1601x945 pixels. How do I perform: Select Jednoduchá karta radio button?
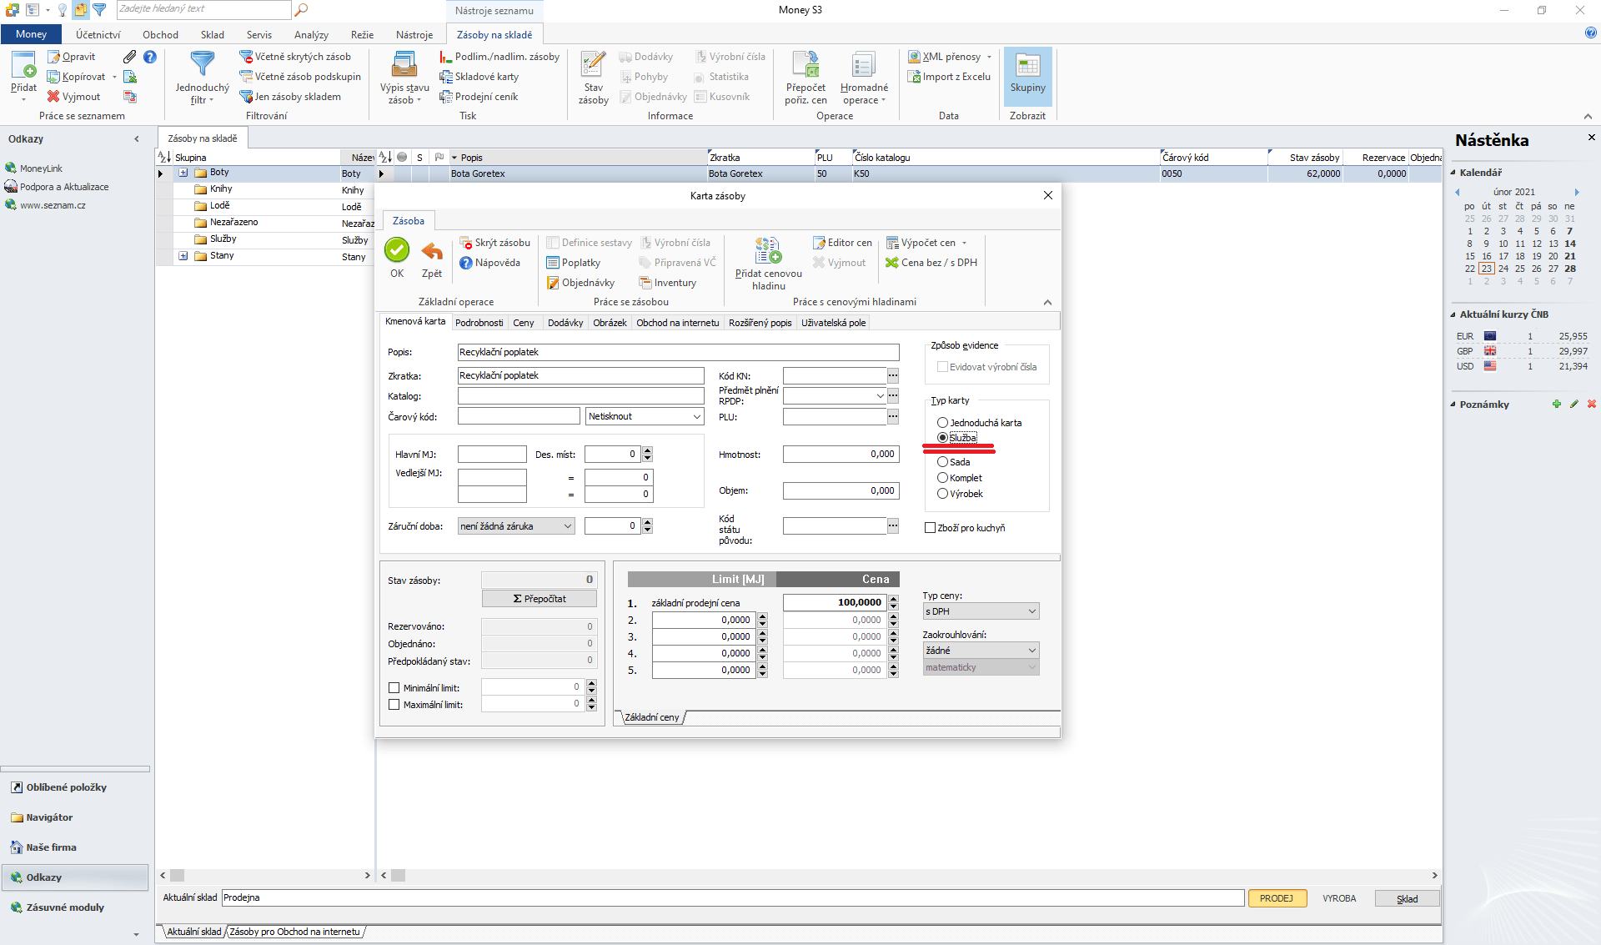pyautogui.click(x=942, y=423)
